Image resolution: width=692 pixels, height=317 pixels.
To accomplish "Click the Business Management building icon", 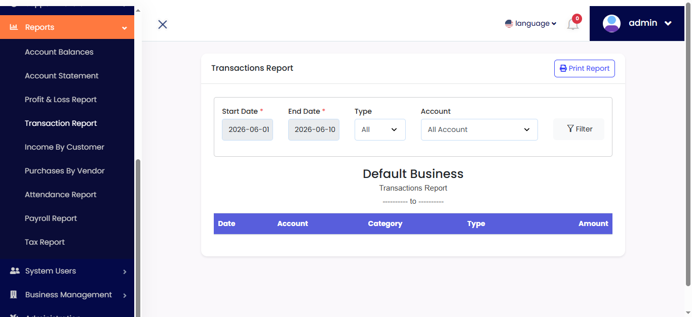I will [x=14, y=294].
